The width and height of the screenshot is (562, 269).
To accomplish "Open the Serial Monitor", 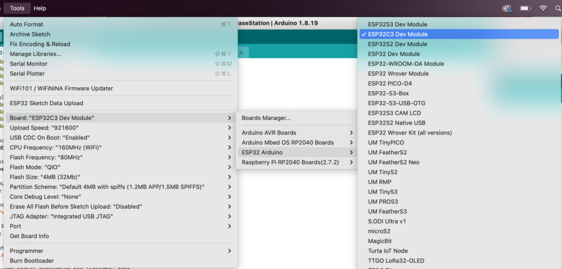I will (120, 64).
